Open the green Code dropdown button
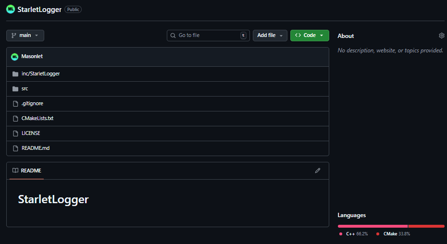Image resolution: width=447 pixels, height=244 pixels. 310,36
